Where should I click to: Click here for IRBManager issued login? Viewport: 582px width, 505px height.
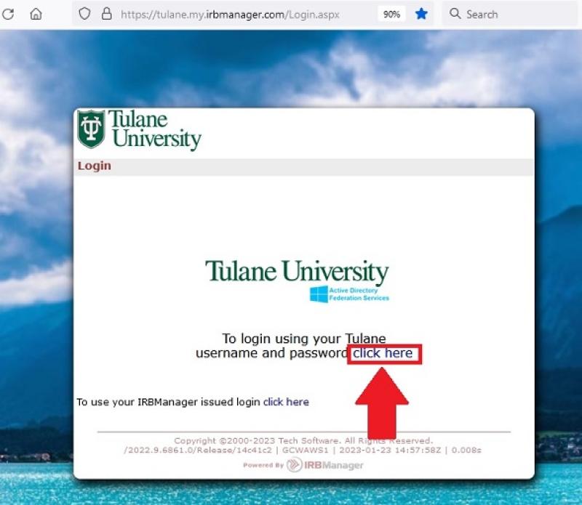pyautogui.click(x=286, y=402)
